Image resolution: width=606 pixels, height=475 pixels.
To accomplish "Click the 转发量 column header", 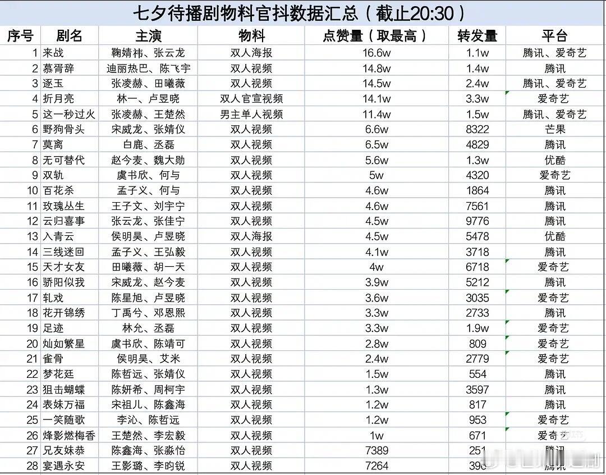I will [478, 35].
